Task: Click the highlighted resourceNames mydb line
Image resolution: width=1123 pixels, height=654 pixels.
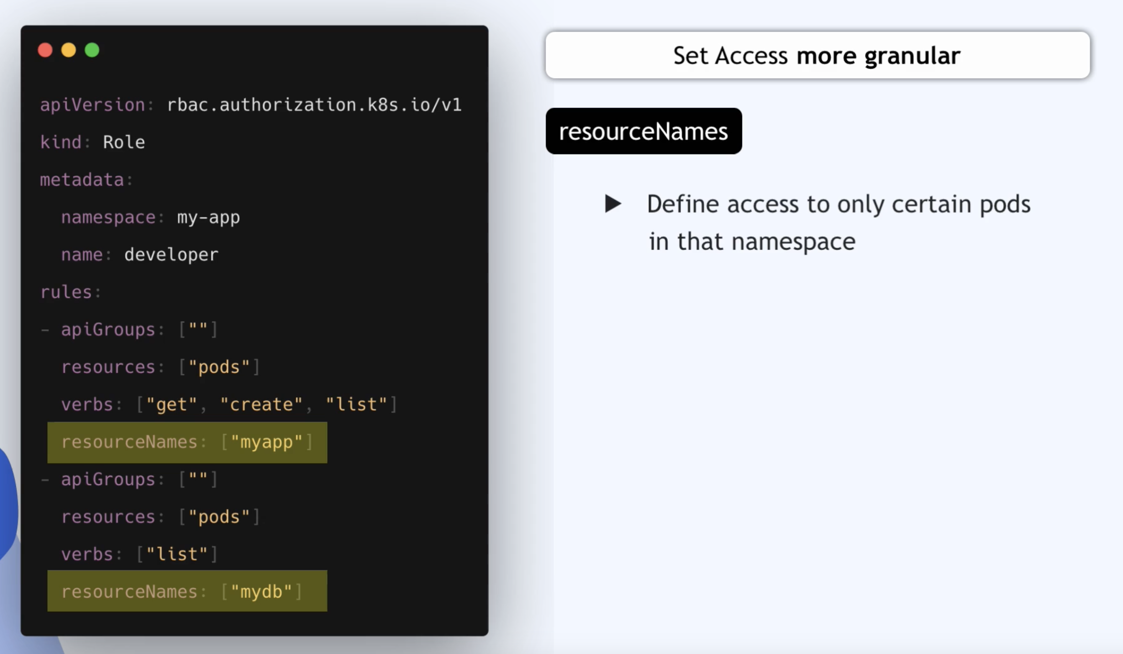Action: click(187, 591)
